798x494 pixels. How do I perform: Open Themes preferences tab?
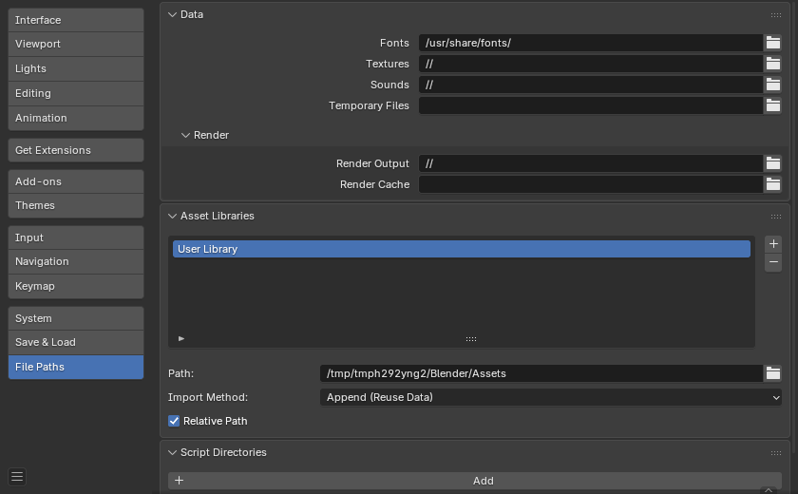pyautogui.click(x=76, y=205)
